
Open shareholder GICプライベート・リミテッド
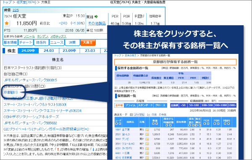point(46,129)
